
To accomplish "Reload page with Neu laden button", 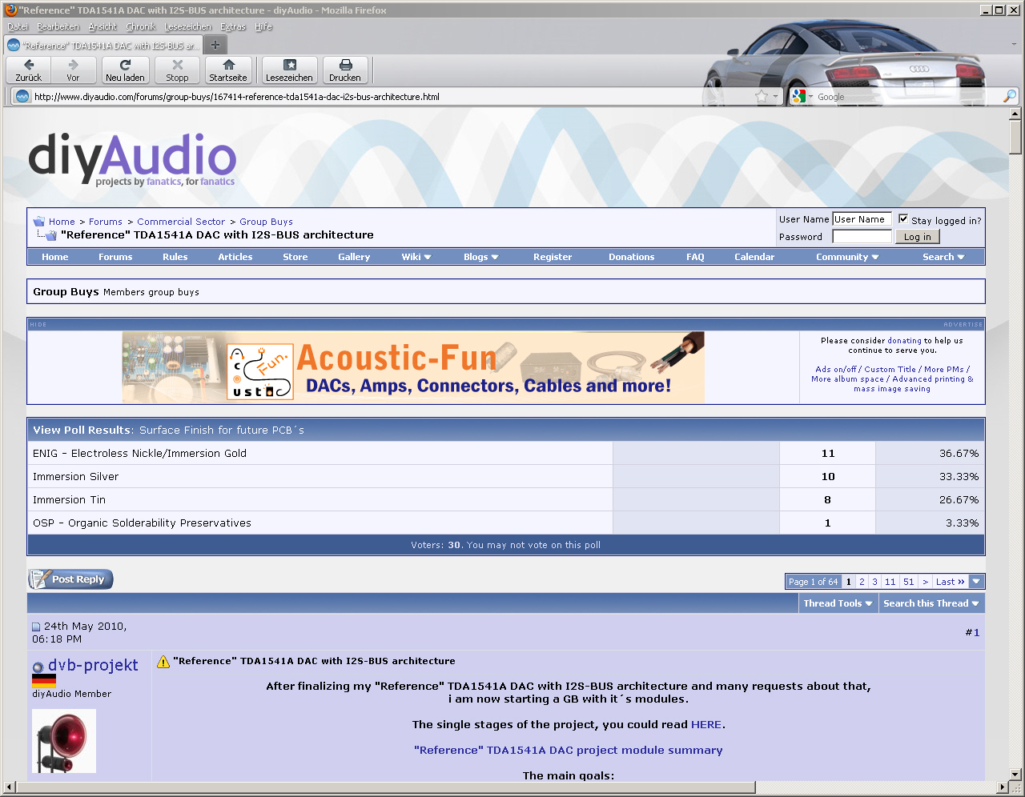I will click(x=125, y=70).
